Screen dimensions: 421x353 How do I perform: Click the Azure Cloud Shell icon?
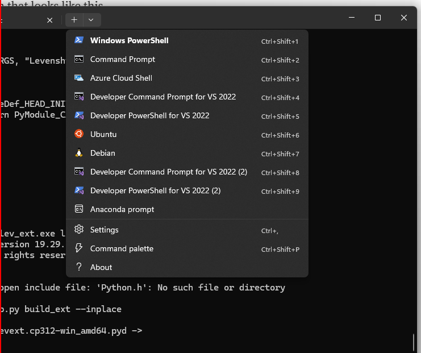pyautogui.click(x=79, y=78)
